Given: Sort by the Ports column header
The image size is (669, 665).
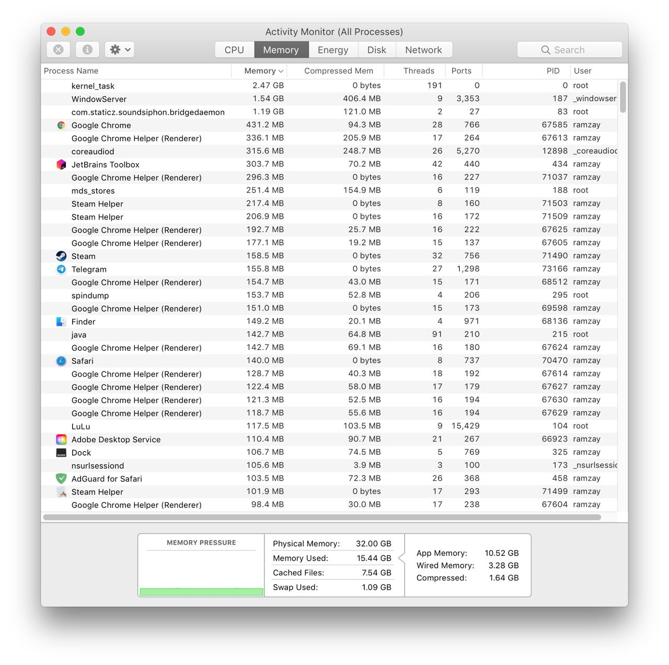Looking at the screenshot, I should (x=464, y=71).
